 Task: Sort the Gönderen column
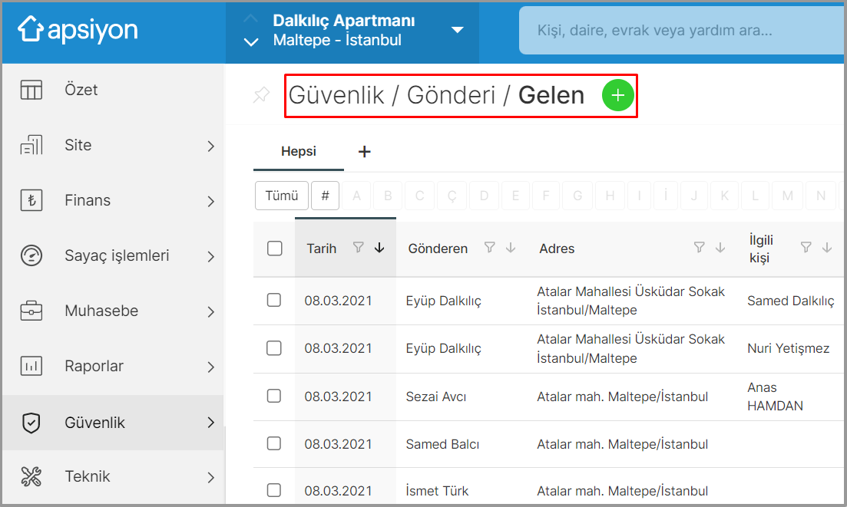[x=511, y=248]
